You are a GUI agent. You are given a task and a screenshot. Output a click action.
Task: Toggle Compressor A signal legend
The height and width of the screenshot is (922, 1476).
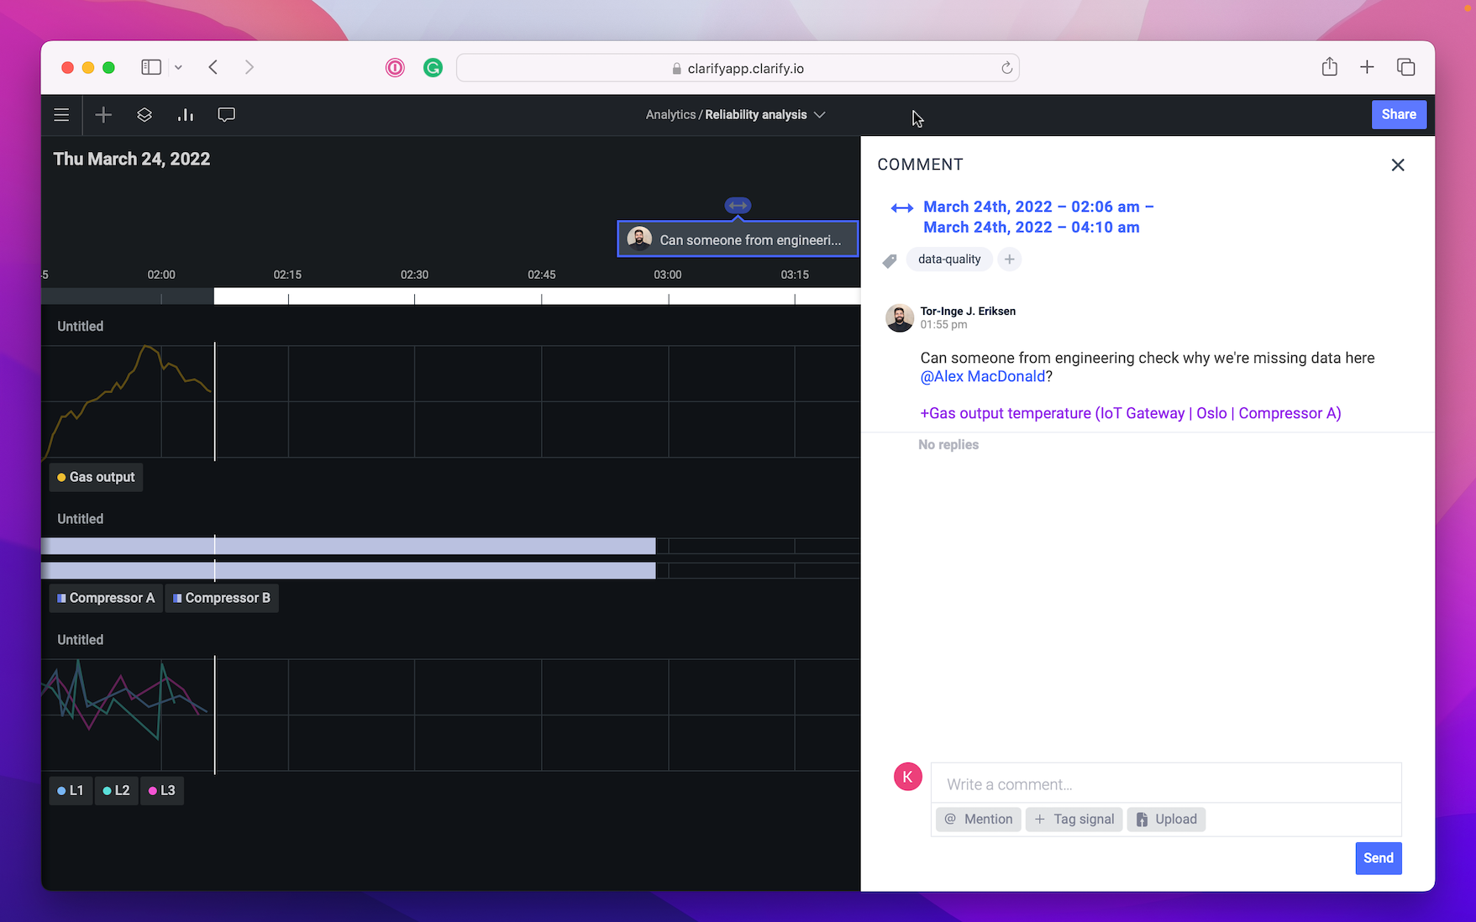point(106,598)
